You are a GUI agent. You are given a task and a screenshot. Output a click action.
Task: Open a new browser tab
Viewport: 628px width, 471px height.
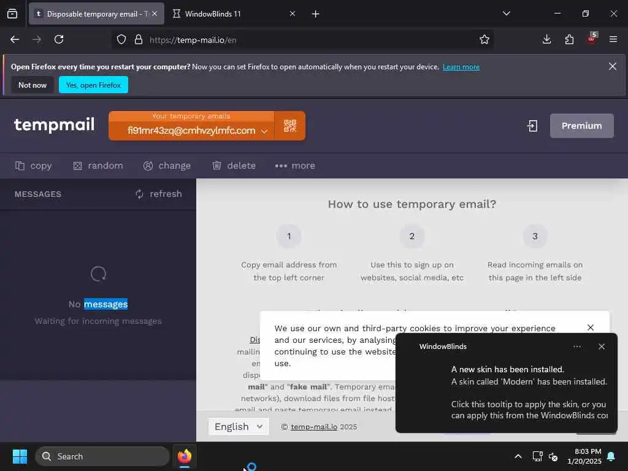point(316,14)
